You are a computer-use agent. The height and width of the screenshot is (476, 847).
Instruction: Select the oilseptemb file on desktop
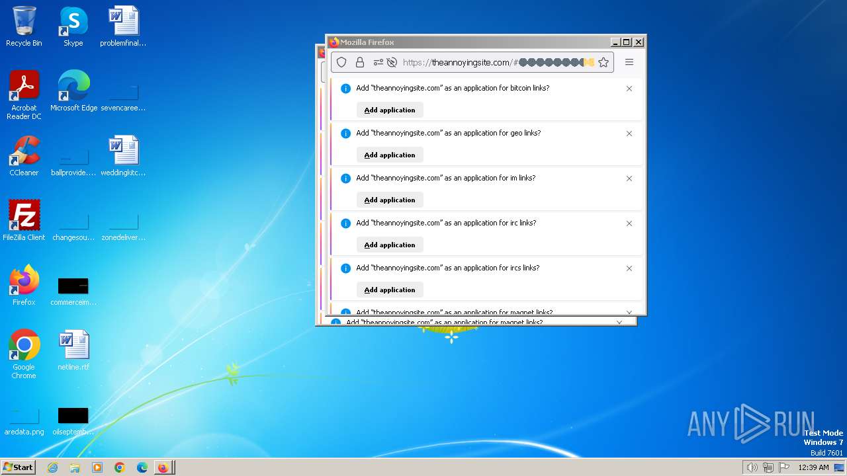(x=73, y=421)
